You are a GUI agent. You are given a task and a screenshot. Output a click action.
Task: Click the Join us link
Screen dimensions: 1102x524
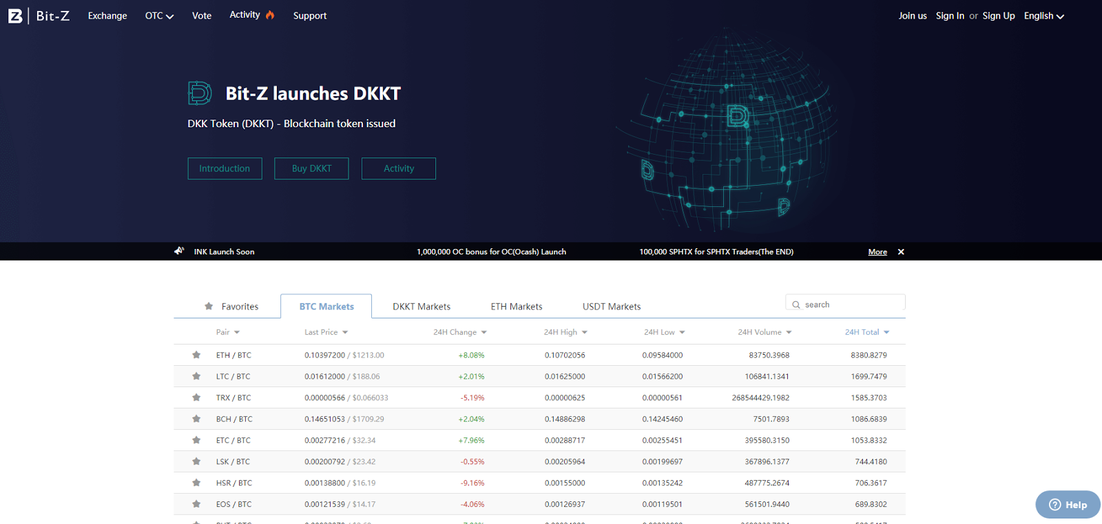pos(913,15)
